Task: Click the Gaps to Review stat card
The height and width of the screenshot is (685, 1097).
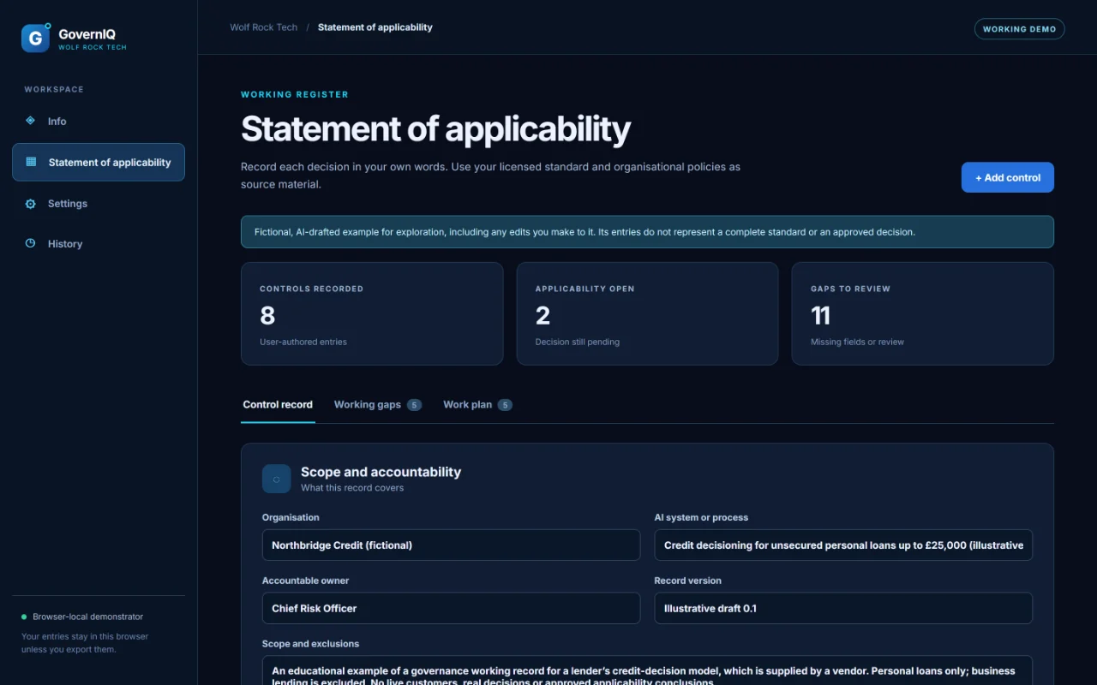Action: point(923,313)
